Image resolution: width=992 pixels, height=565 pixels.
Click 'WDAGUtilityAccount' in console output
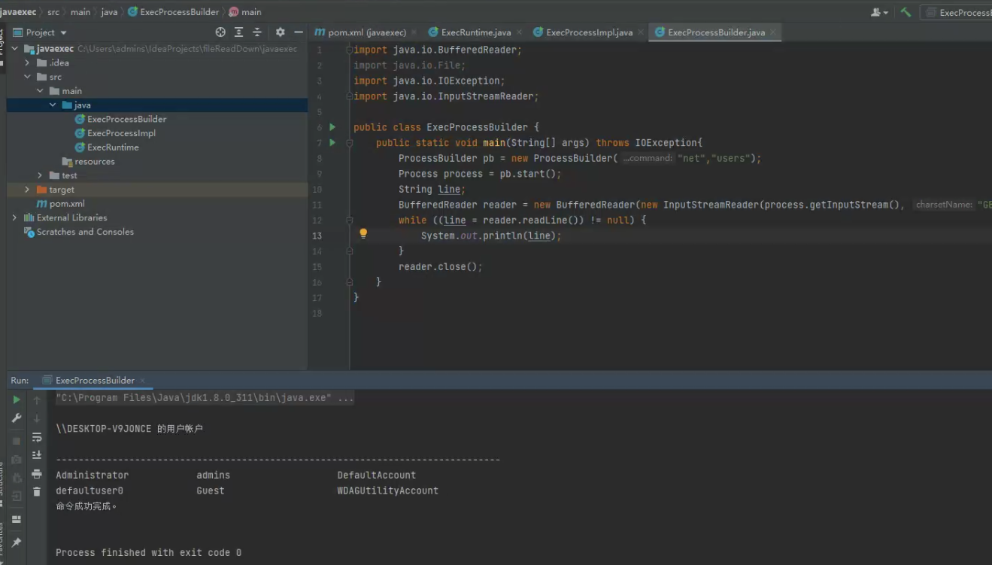pyautogui.click(x=387, y=491)
